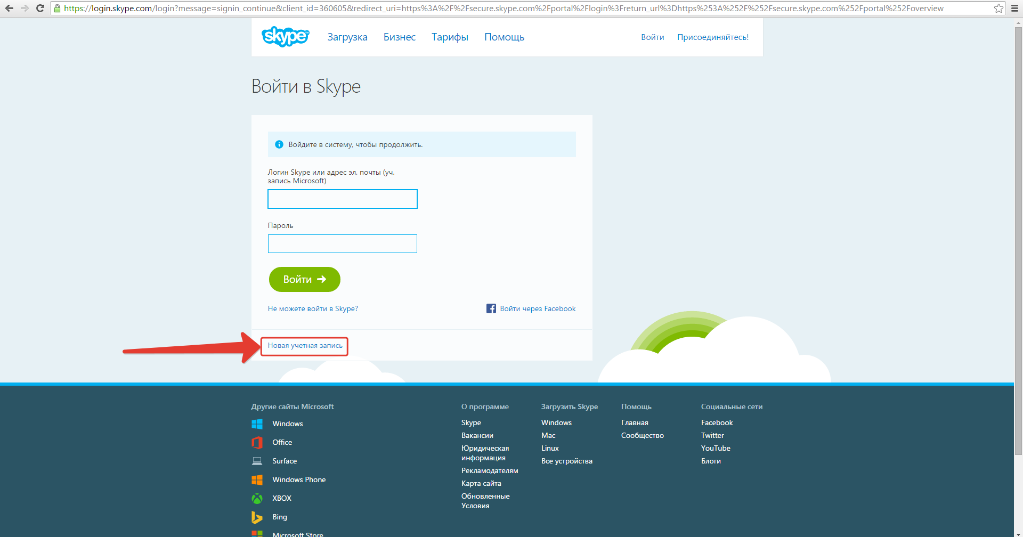Screen dimensions: 1023x537
Task: Open the Chrome hamburger menu
Action: [x=1014, y=8]
